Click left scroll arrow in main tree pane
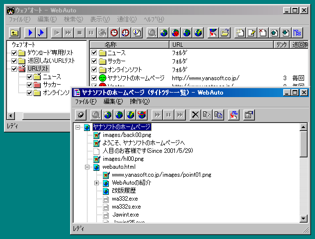 (10, 116)
